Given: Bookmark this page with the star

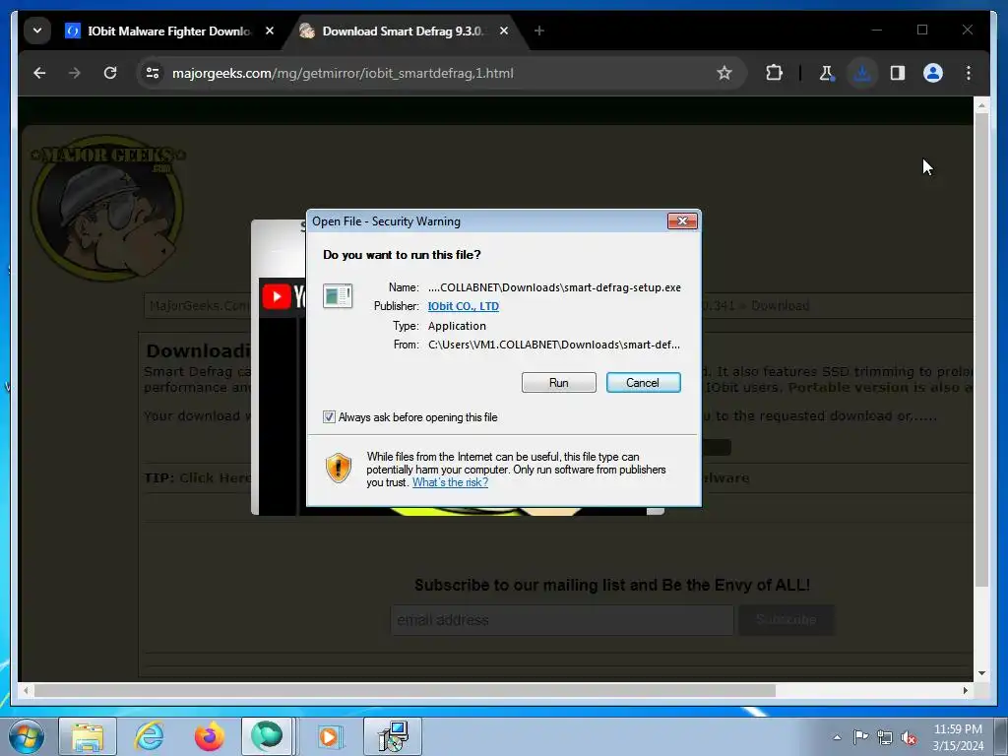Looking at the screenshot, I should click(724, 73).
